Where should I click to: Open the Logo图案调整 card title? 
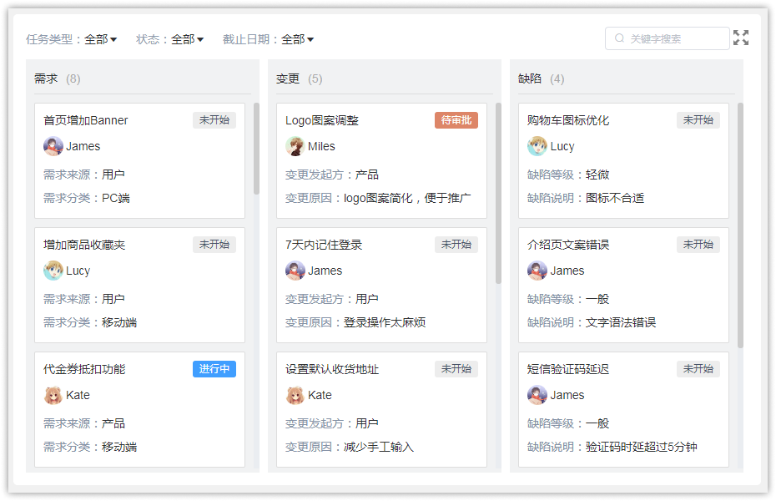pos(322,120)
